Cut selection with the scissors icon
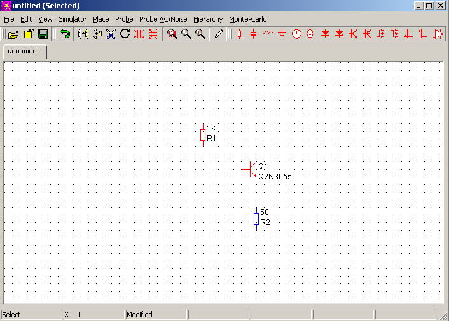This screenshot has width=449, height=321. (x=111, y=34)
